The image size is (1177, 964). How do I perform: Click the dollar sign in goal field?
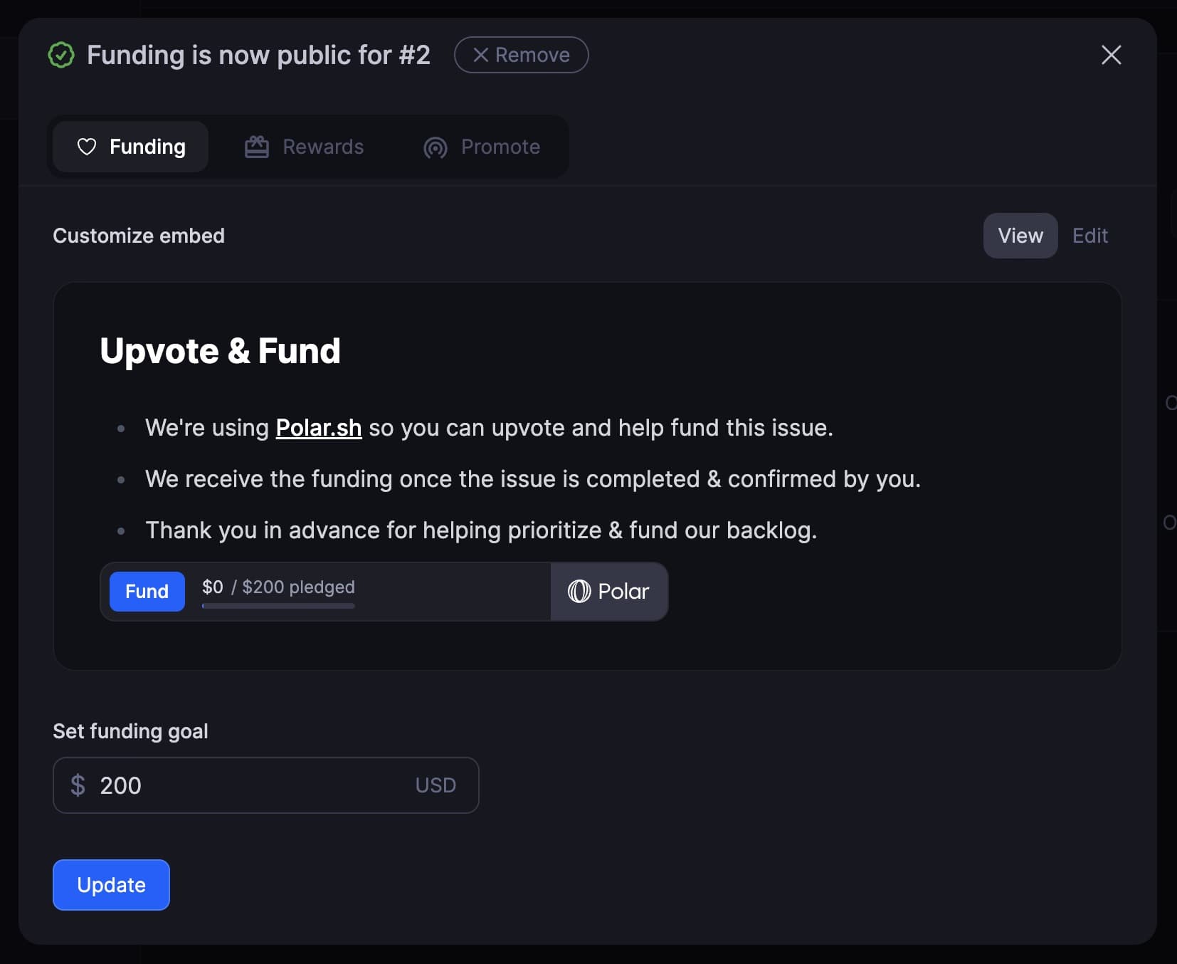click(x=78, y=785)
